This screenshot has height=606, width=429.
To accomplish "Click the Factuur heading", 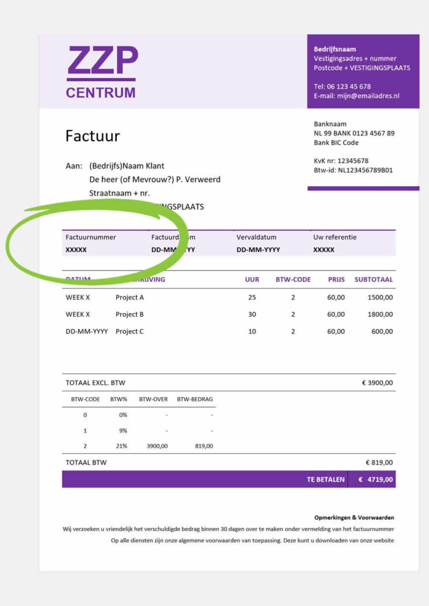I will coord(93,136).
